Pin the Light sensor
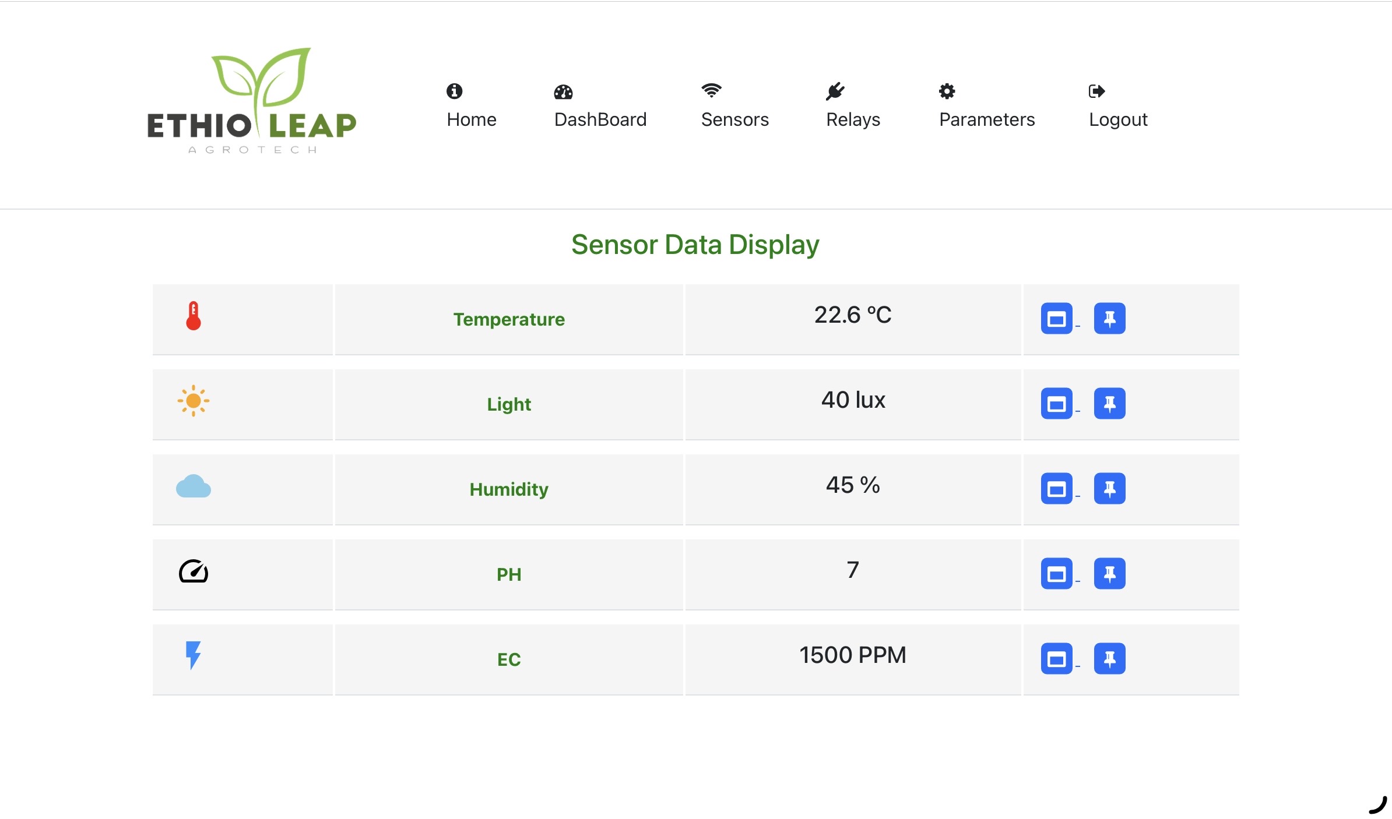 (1110, 403)
